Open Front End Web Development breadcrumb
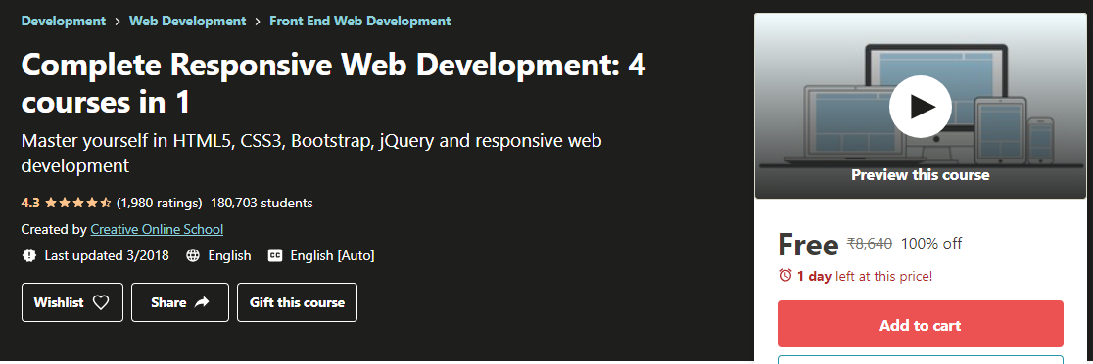 (x=360, y=21)
